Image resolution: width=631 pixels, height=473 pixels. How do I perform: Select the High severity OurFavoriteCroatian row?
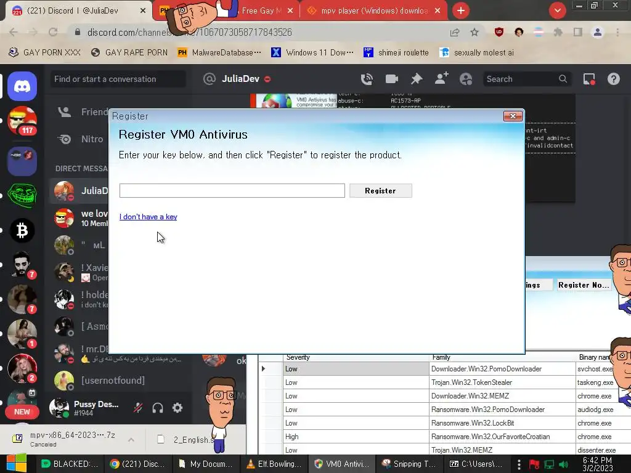356,437
